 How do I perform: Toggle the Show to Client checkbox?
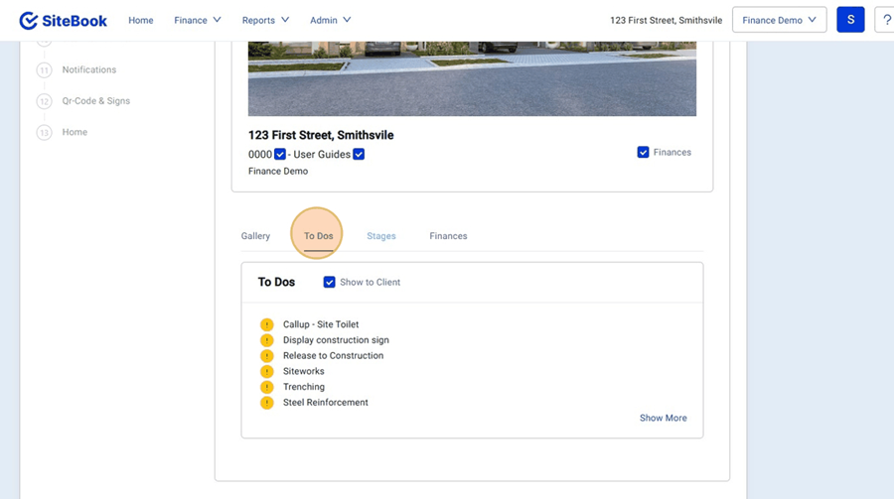click(x=330, y=283)
